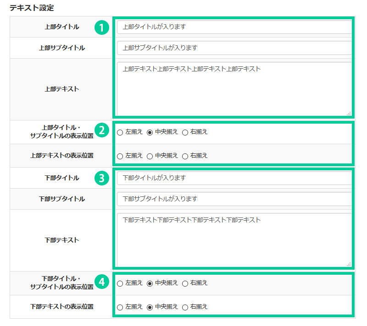Set 下部タイトル・サブタイトルの表示位置 to 左揃え
This screenshot has height=326, width=367.
point(120,283)
